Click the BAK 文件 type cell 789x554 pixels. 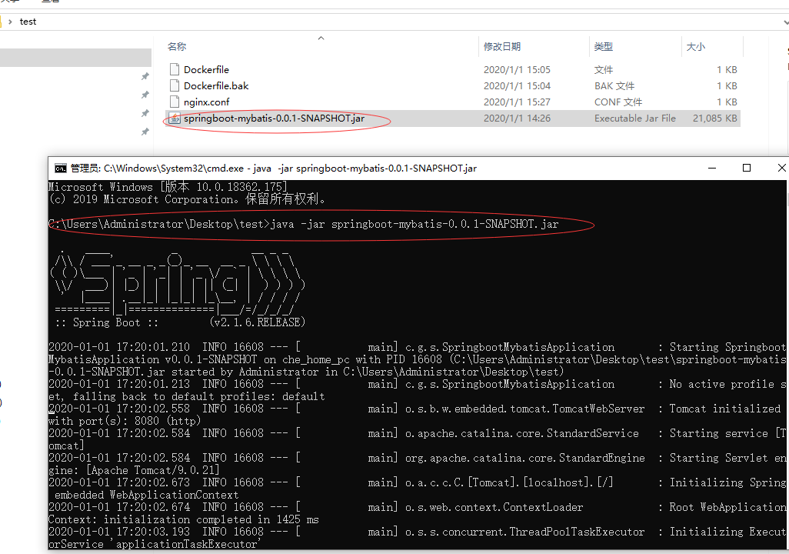click(x=614, y=85)
